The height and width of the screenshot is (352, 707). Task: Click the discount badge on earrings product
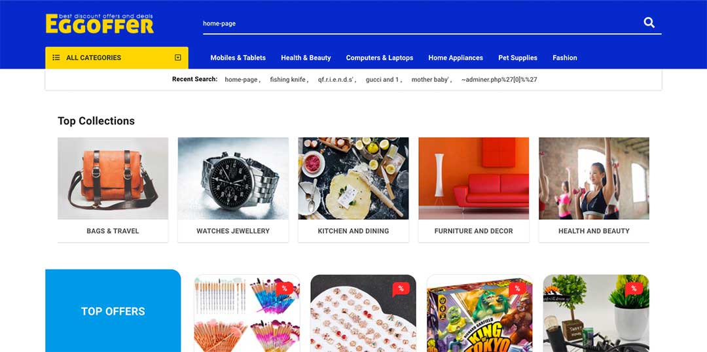pos(401,289)
